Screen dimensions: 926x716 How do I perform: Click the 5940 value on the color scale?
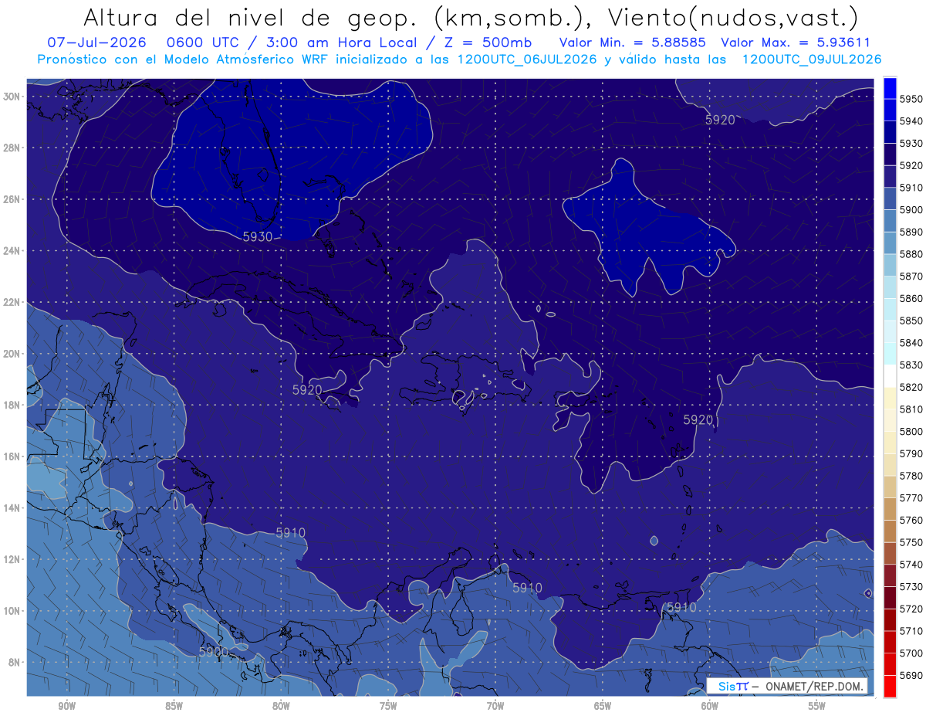(x=911, y=121)
